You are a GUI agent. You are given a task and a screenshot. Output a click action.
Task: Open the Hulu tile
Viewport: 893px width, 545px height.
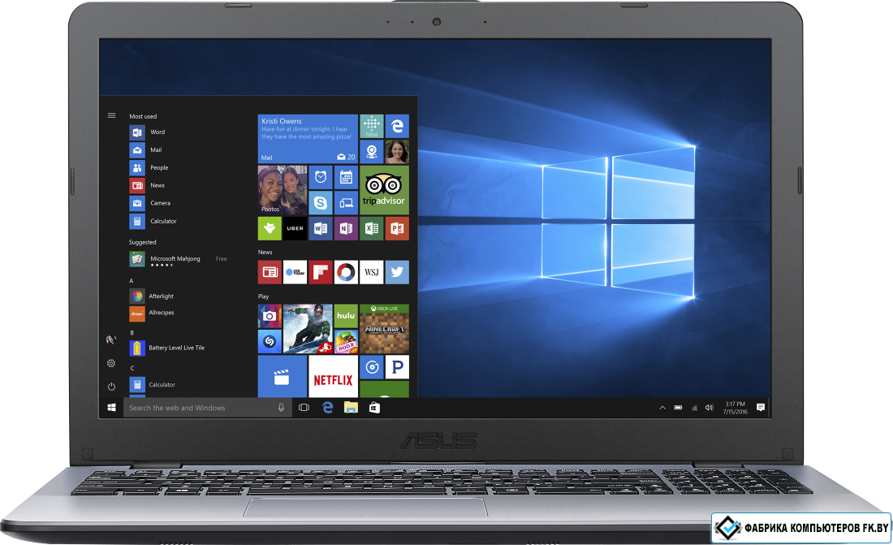pyautogui.click(x=346, y=317)
